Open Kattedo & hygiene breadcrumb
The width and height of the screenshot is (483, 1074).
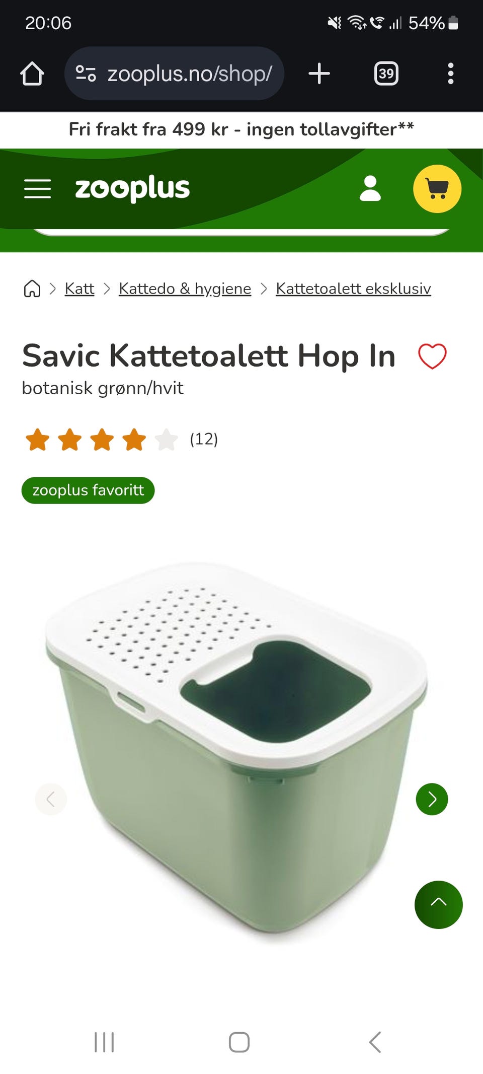[185, 289]
